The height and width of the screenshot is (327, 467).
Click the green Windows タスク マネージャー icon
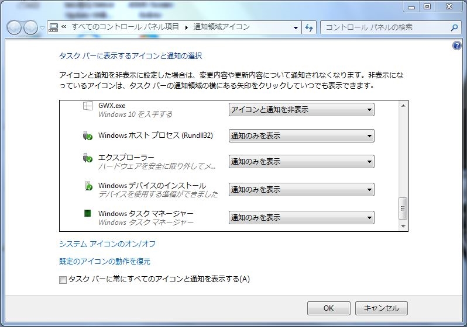tap(88, 214)
